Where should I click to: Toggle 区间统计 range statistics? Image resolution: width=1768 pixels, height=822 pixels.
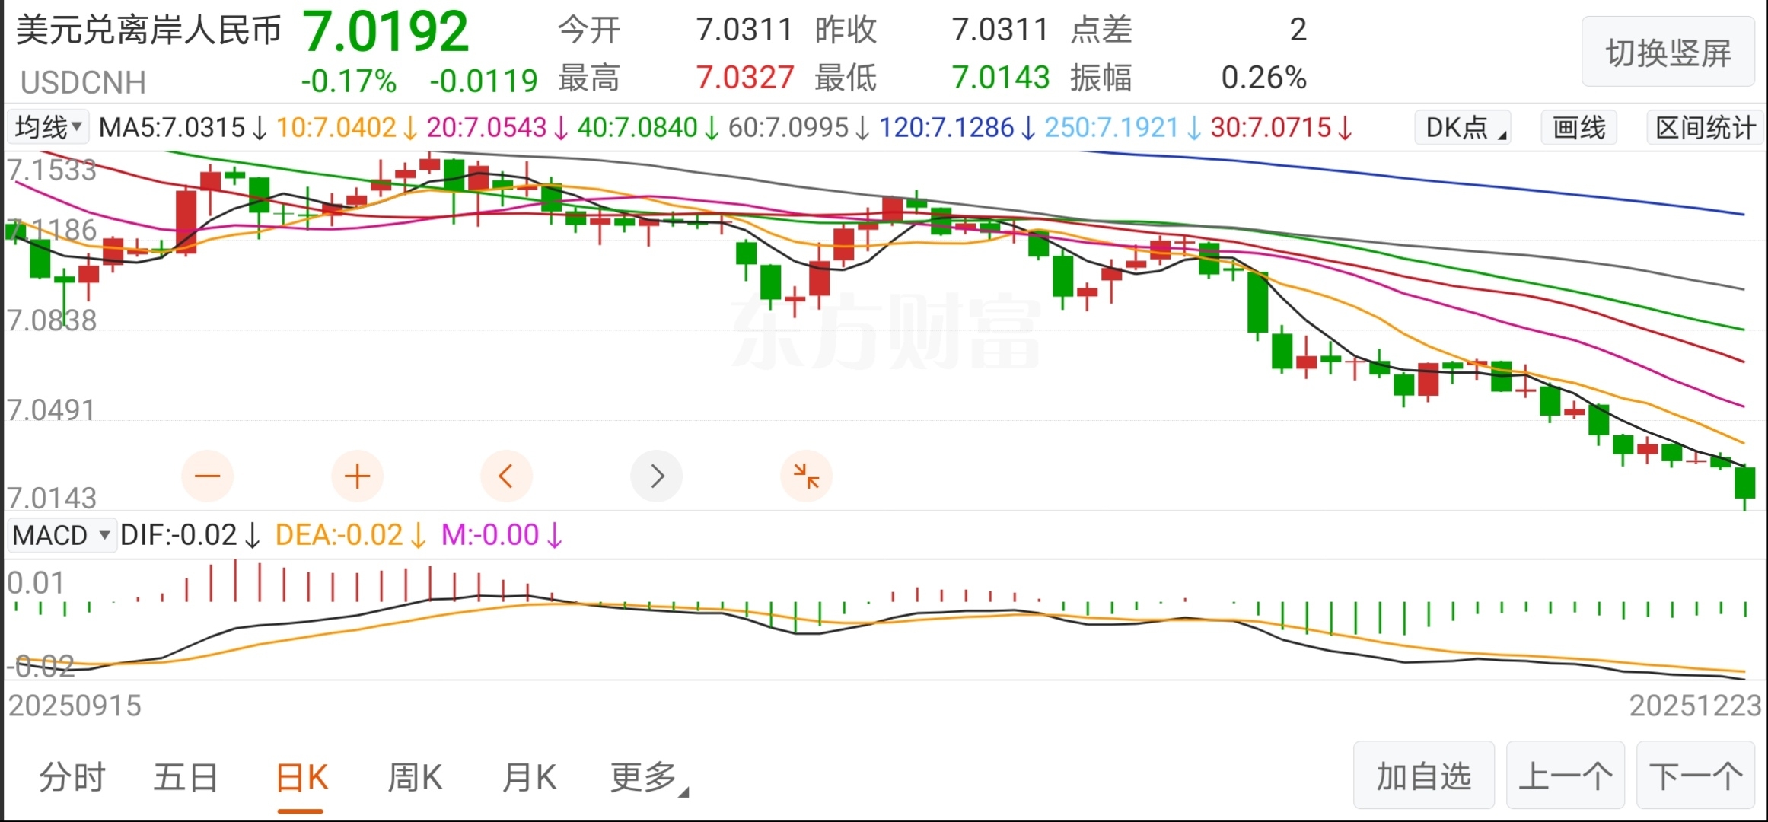[1706, 127]
